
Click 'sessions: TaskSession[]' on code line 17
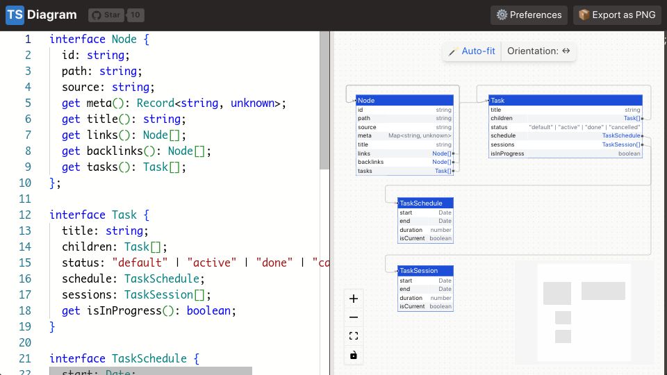pyautogui.click(x=133, y=294)
